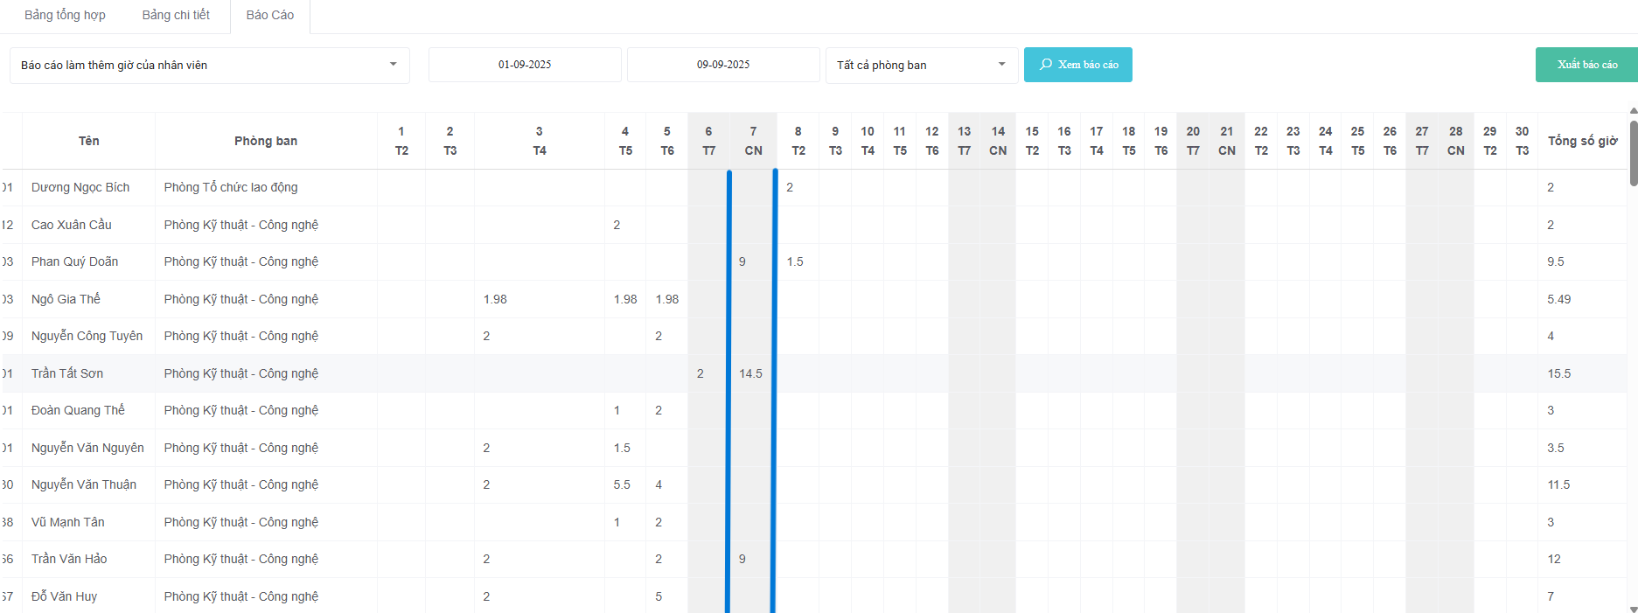Select the Báo Cáo tab
Screen dimensions: 1638x613
269,15
